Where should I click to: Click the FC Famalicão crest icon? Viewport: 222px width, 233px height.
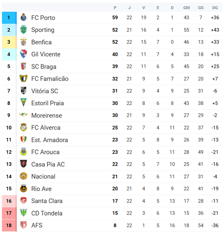tap(24, 79)
